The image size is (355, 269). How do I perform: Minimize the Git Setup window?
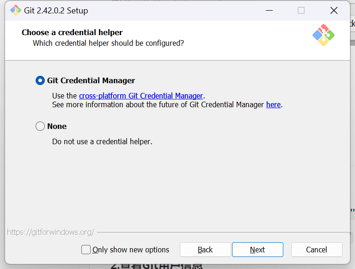click(269, 11)
